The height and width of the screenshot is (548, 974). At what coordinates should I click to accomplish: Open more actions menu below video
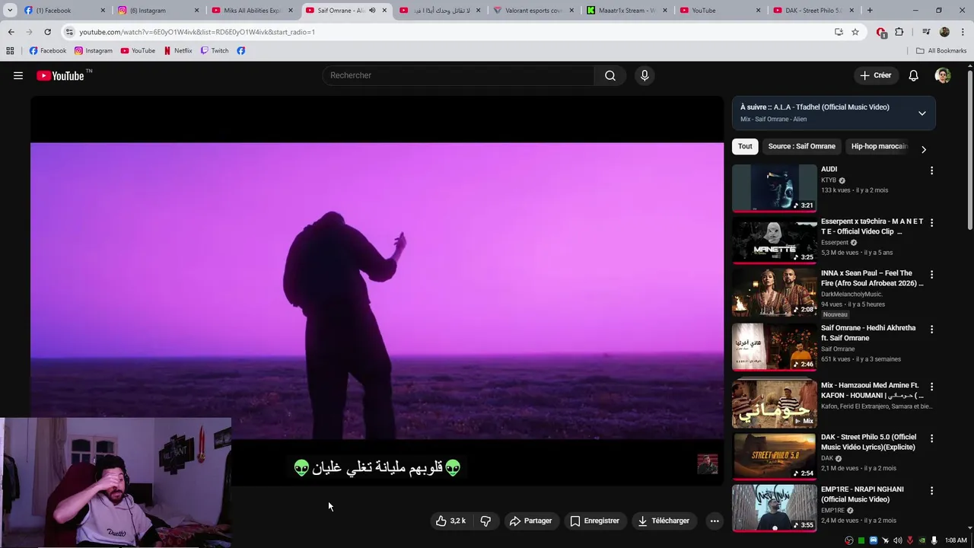(x=715, y=521)
